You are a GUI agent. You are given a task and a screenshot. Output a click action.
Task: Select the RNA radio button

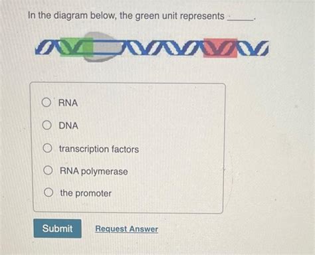tap(47, 102)
